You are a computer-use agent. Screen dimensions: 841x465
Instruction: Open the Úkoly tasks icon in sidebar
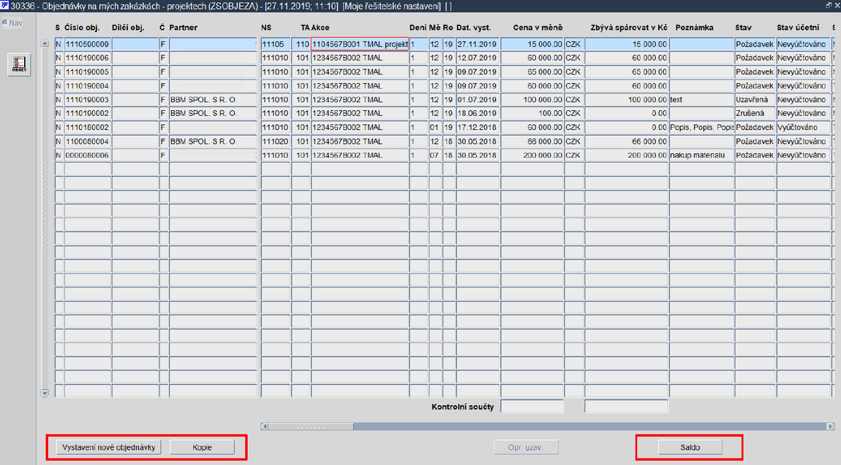tap(19, 64)
